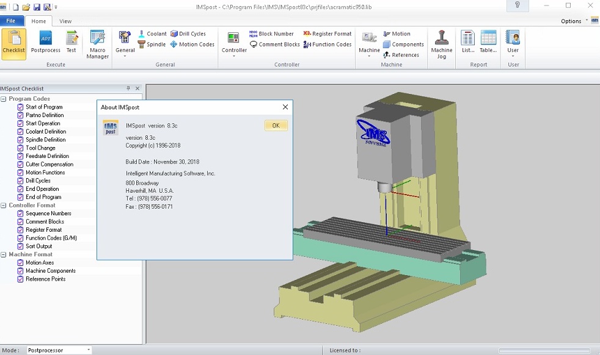
Task: Expand the Controller button dropdown arrow
Action: (234, 56)
